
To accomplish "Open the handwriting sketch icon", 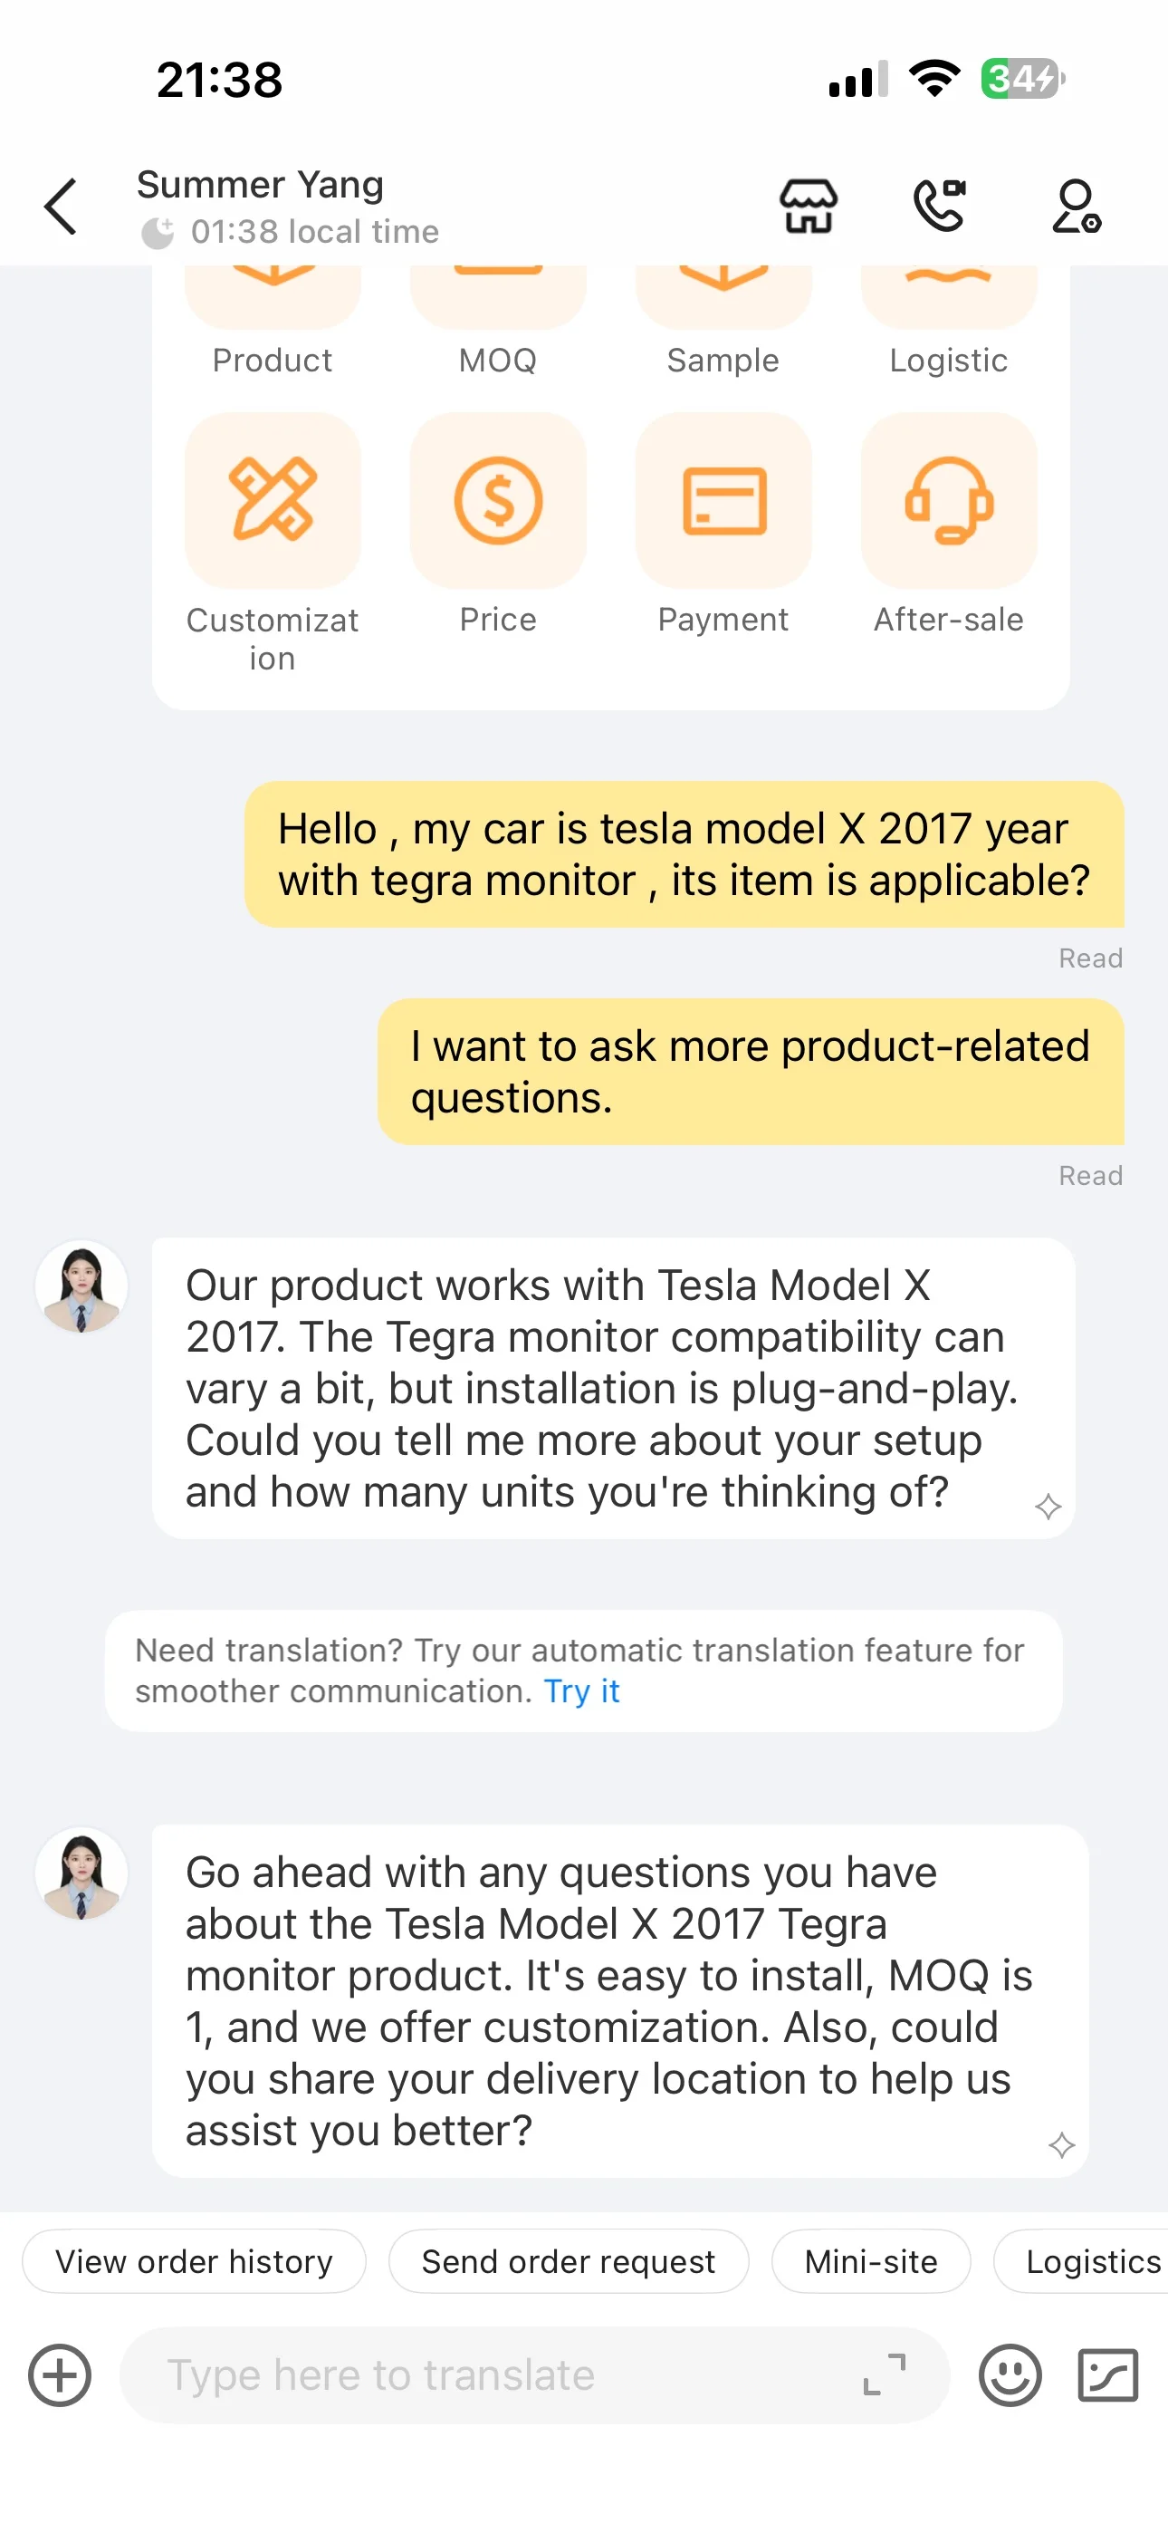I will pos(1108,2374).
